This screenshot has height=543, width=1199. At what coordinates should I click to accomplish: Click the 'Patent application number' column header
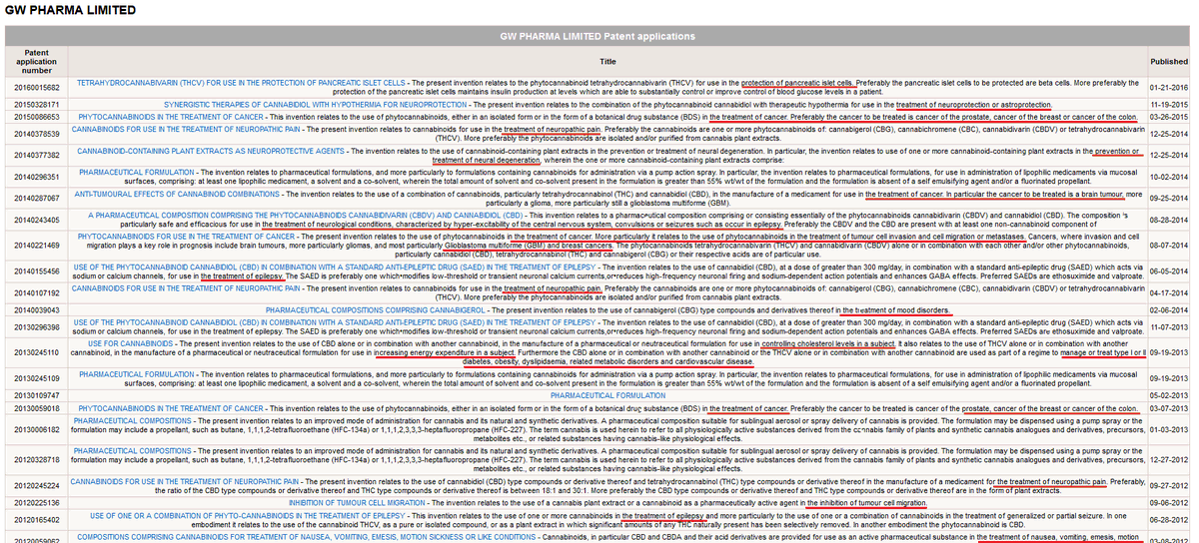[37, 60]
